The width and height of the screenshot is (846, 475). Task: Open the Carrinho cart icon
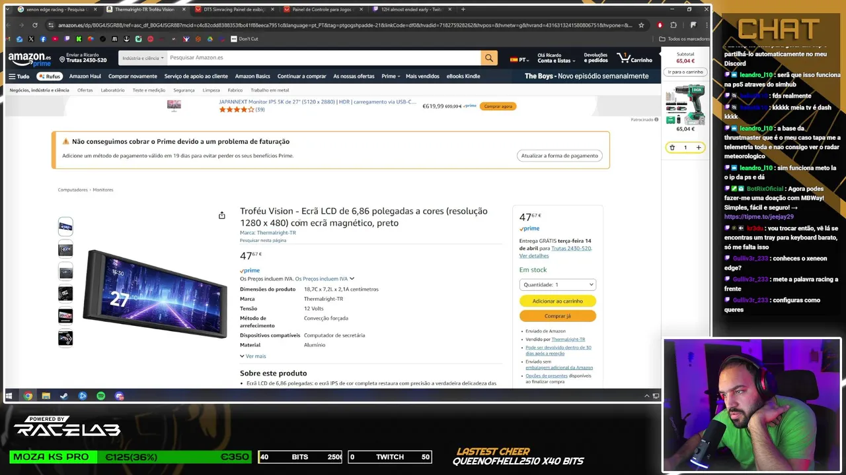point(634,59)
